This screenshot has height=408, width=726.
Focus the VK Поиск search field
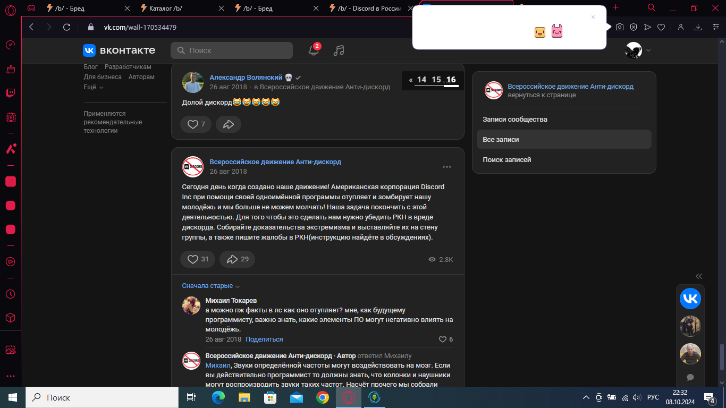[x=232, y=50]
